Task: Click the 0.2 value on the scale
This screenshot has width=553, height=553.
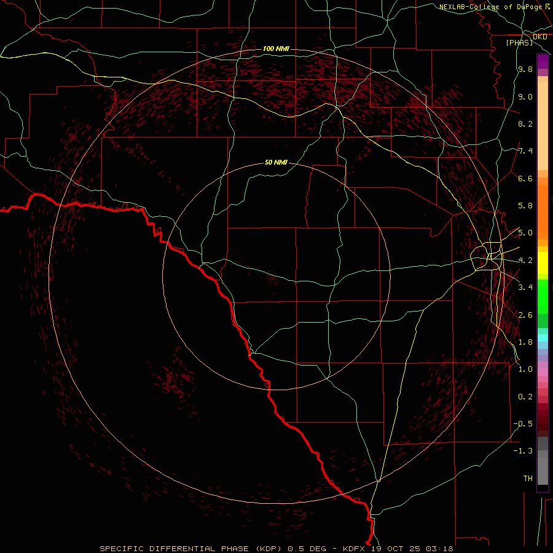Action: pos(525,397)
